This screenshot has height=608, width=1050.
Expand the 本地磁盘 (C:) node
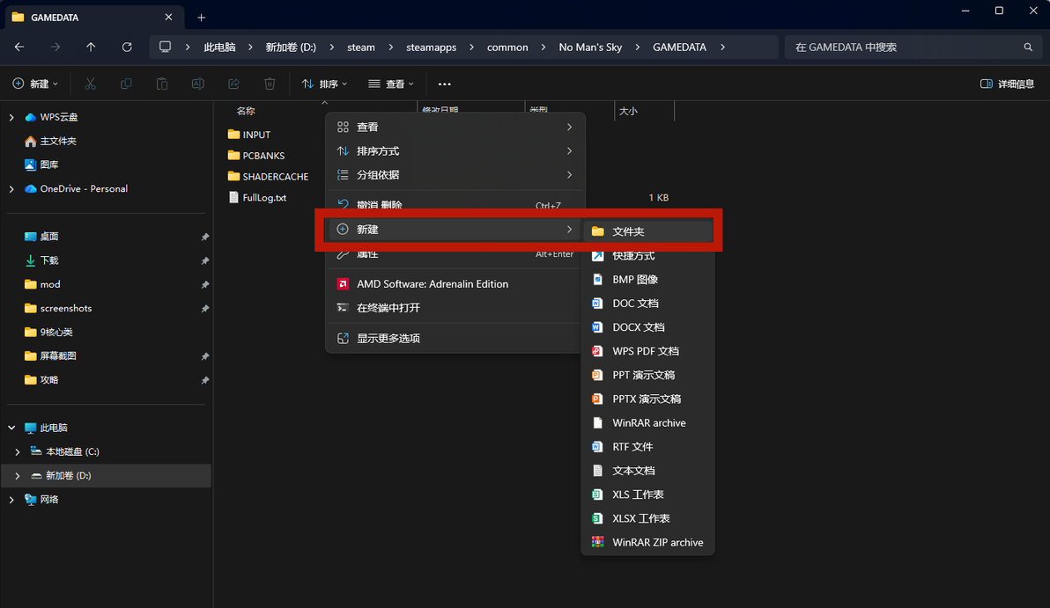tap(18, 452)
